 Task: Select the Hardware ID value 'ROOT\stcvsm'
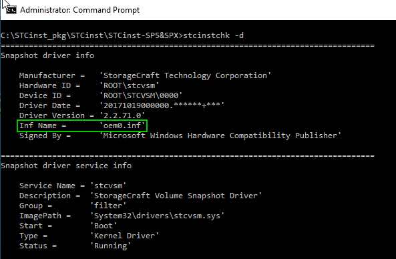click(130, 85)
